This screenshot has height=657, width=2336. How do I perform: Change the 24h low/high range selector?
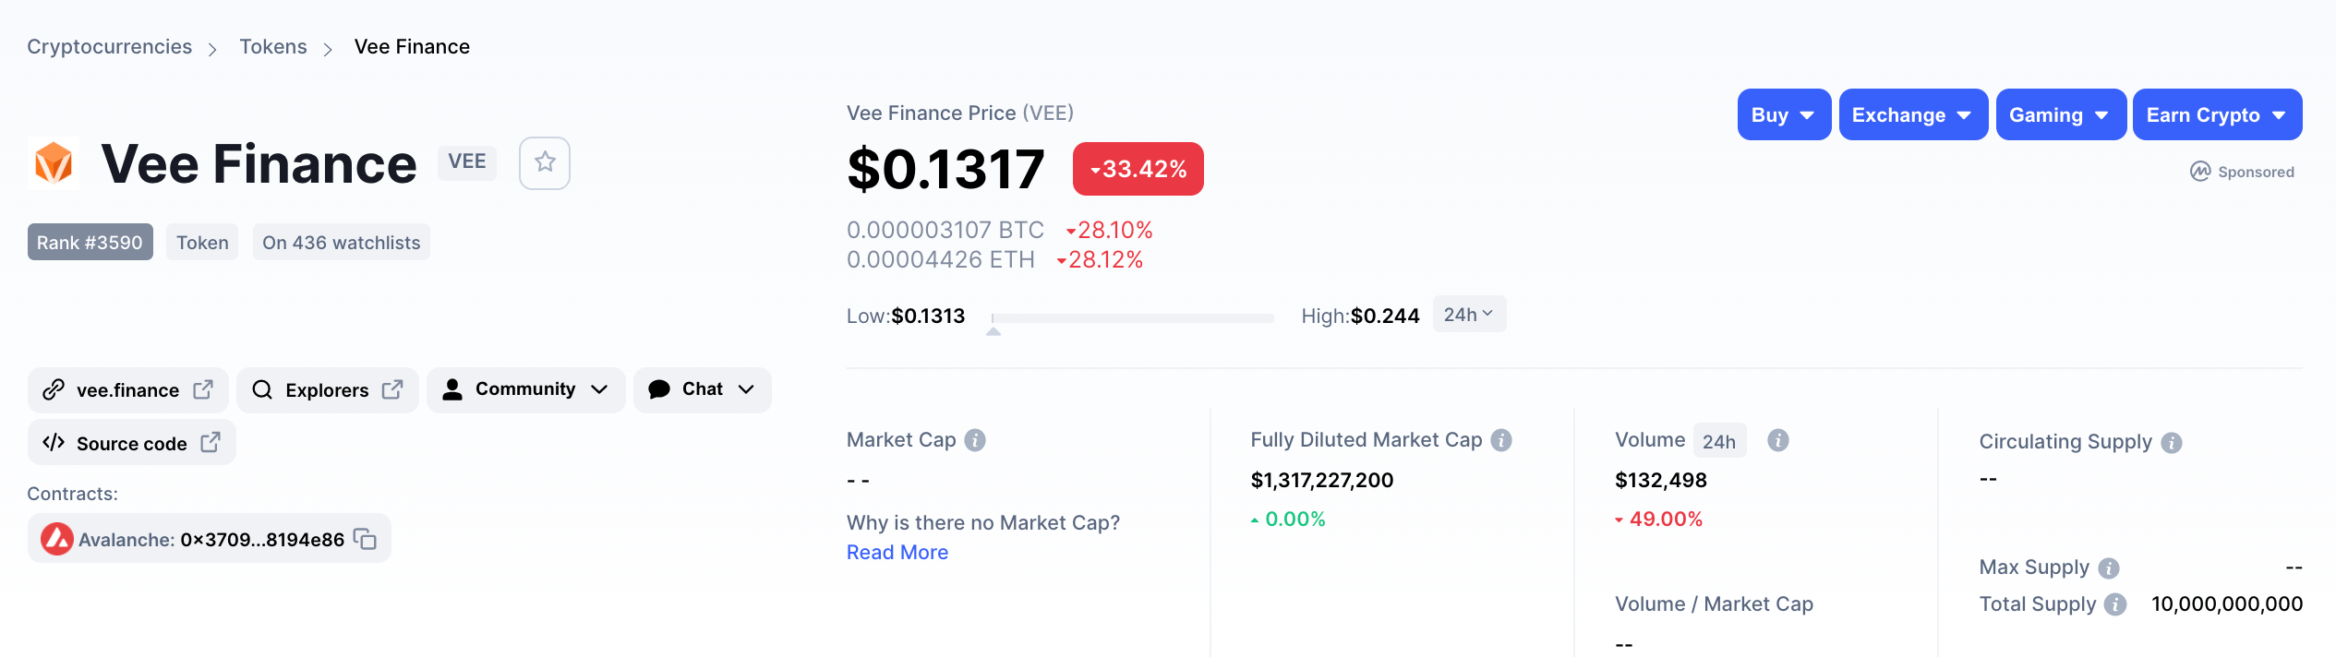pos(1468,315)
